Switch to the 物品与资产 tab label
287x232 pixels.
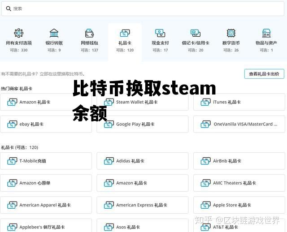pos(266,43)
